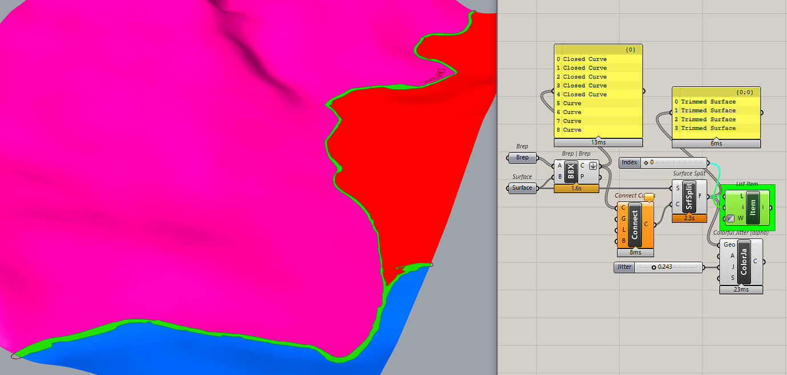The image size is (787, 375).
Task: Click the F output grip on SrfSplit
Action: coord(707,197)
